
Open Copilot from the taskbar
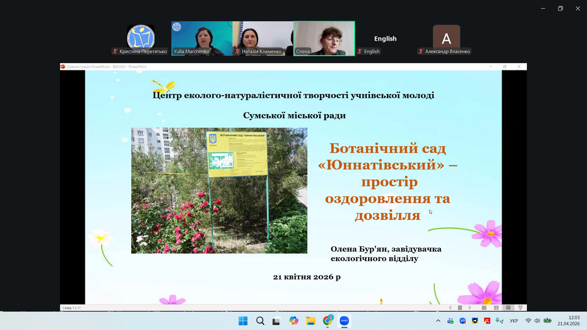point(294,321)
